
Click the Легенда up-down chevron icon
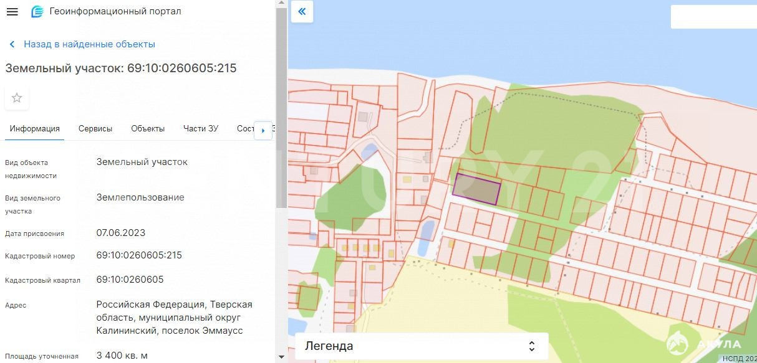click(531, 346)
